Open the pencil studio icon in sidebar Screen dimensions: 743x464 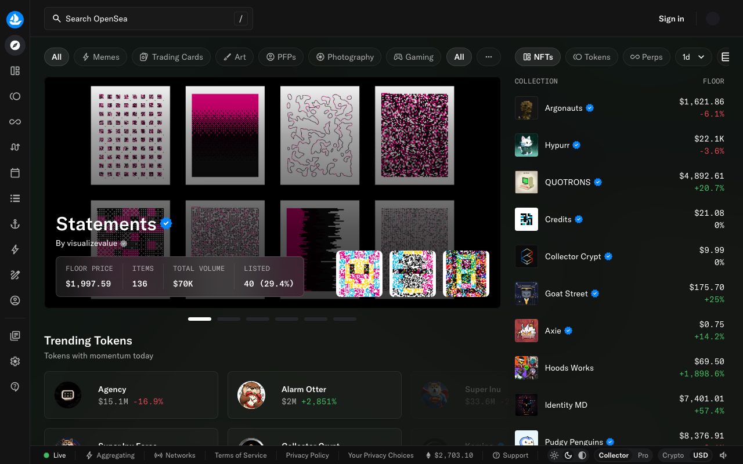click(15, 275)
